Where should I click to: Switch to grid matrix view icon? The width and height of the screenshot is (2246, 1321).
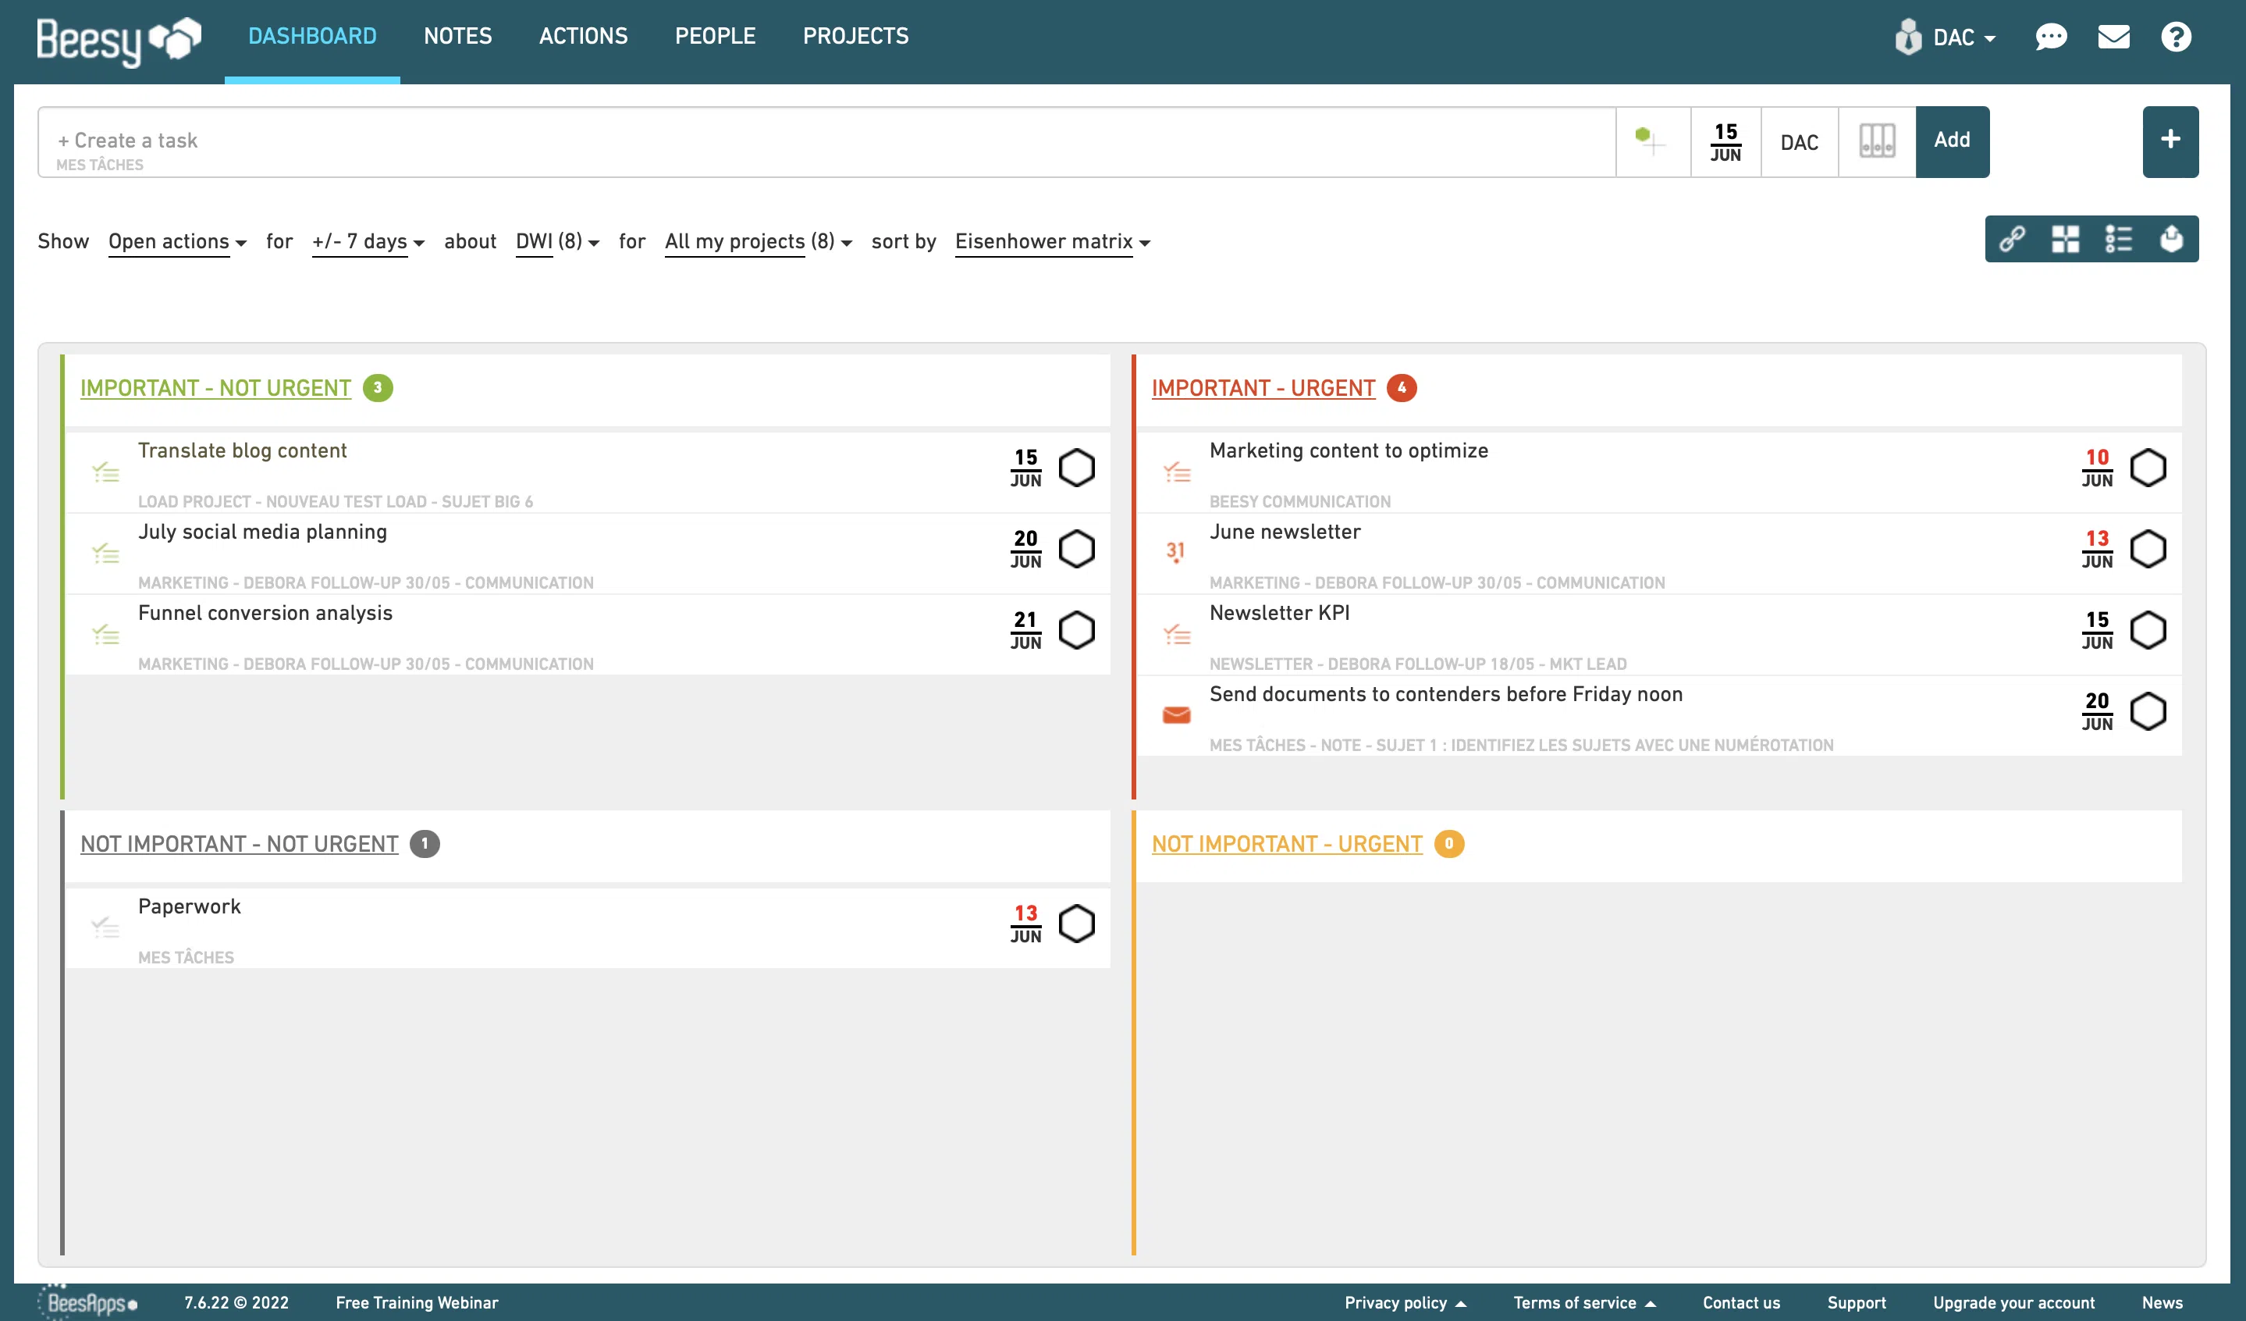tap(2065, 239)
